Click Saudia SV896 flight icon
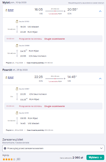The image size is (106, 162). (17, 46)
